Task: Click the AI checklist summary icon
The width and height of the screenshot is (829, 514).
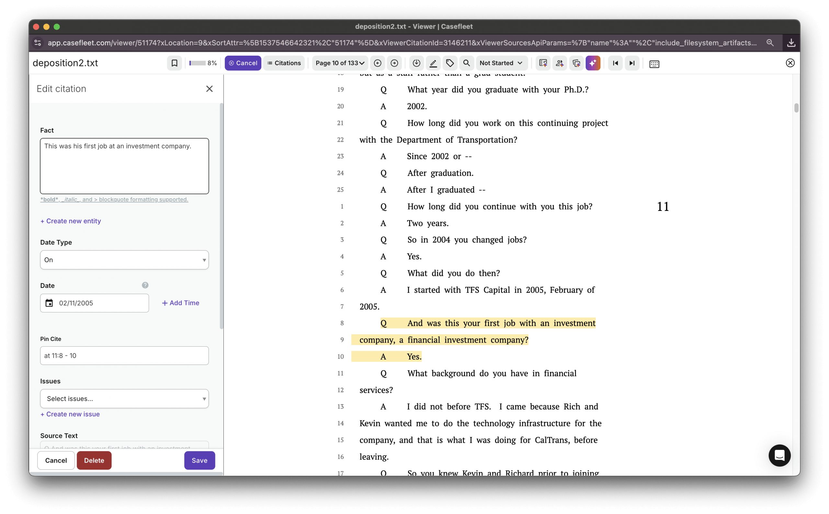Action: coord(543,63)
